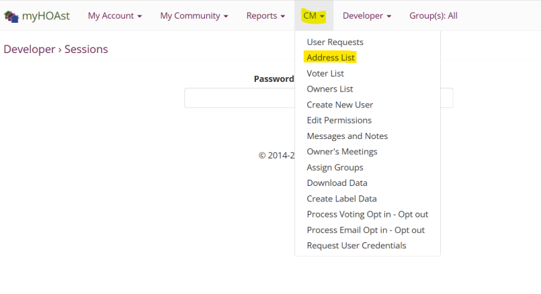
Task: Select Messages and Notes
Action: [347, 136]
